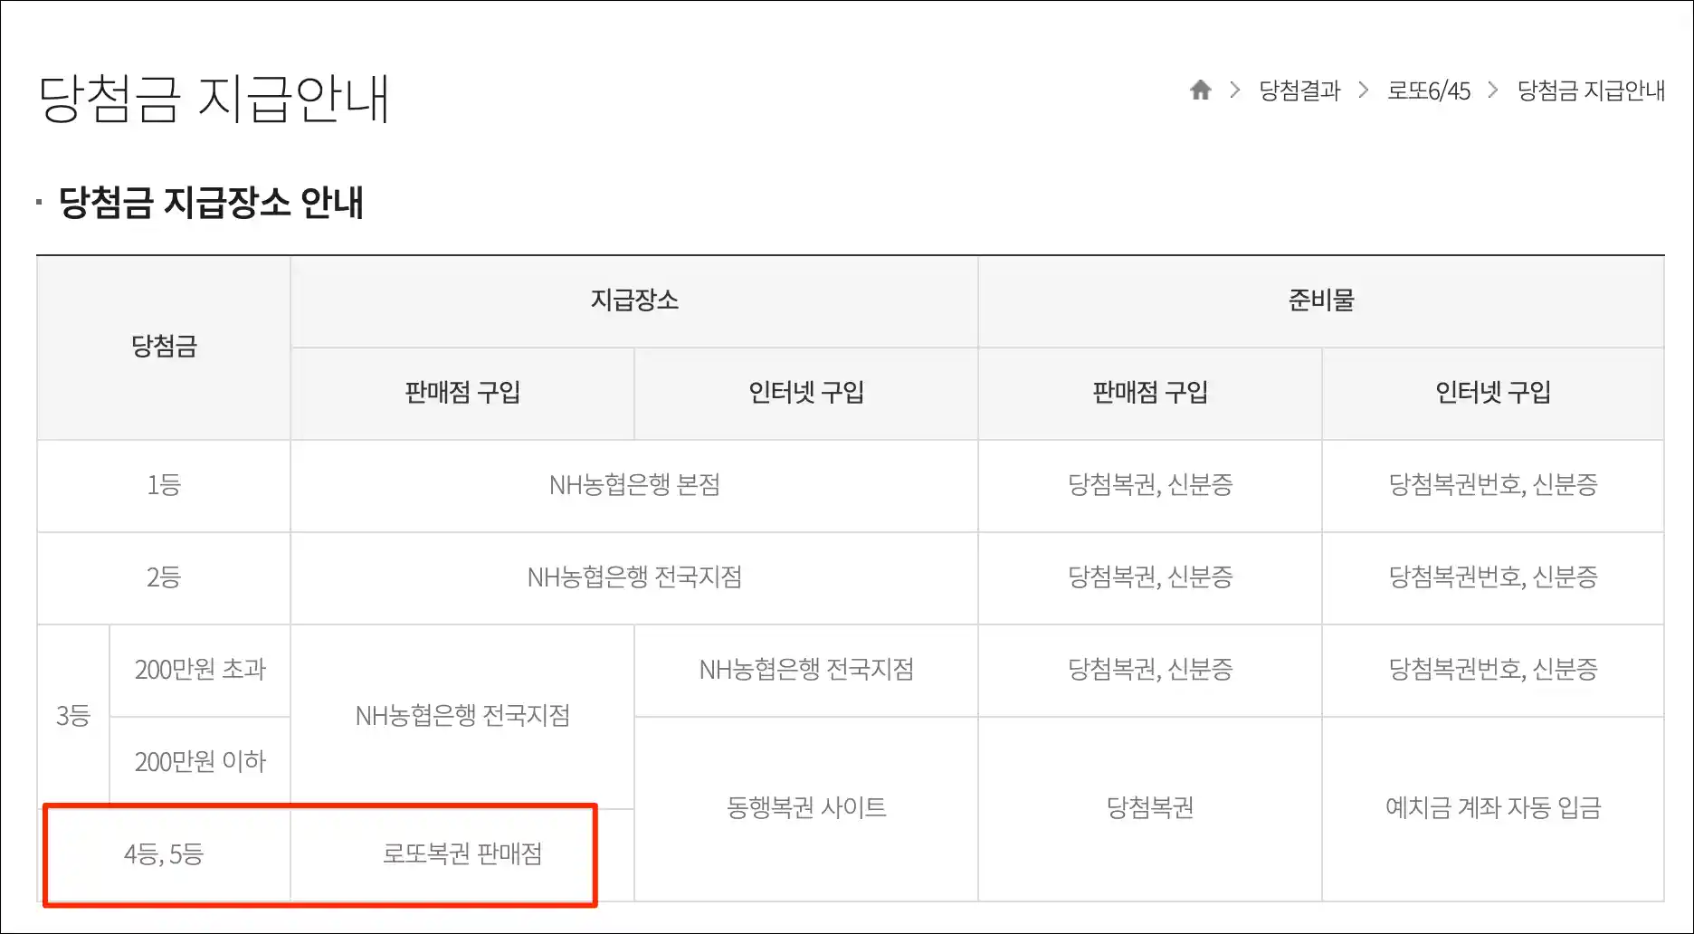Click the 당첨금 지급장소 안내 section heading
The height and width of the screenshot is (934, 1694).
[211, 202]
